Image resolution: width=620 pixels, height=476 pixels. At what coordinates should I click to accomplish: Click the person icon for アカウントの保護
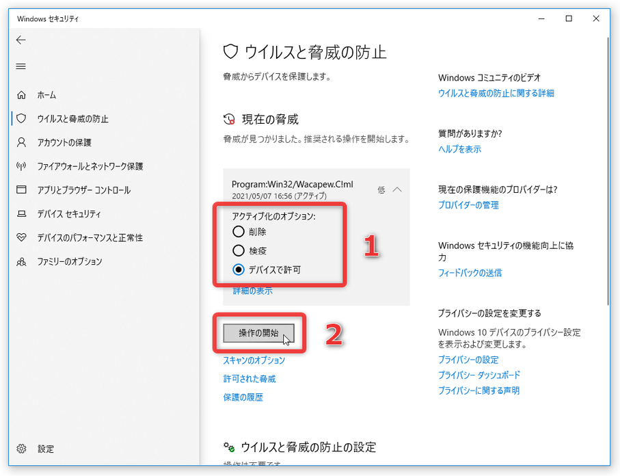tap(21, 142)
